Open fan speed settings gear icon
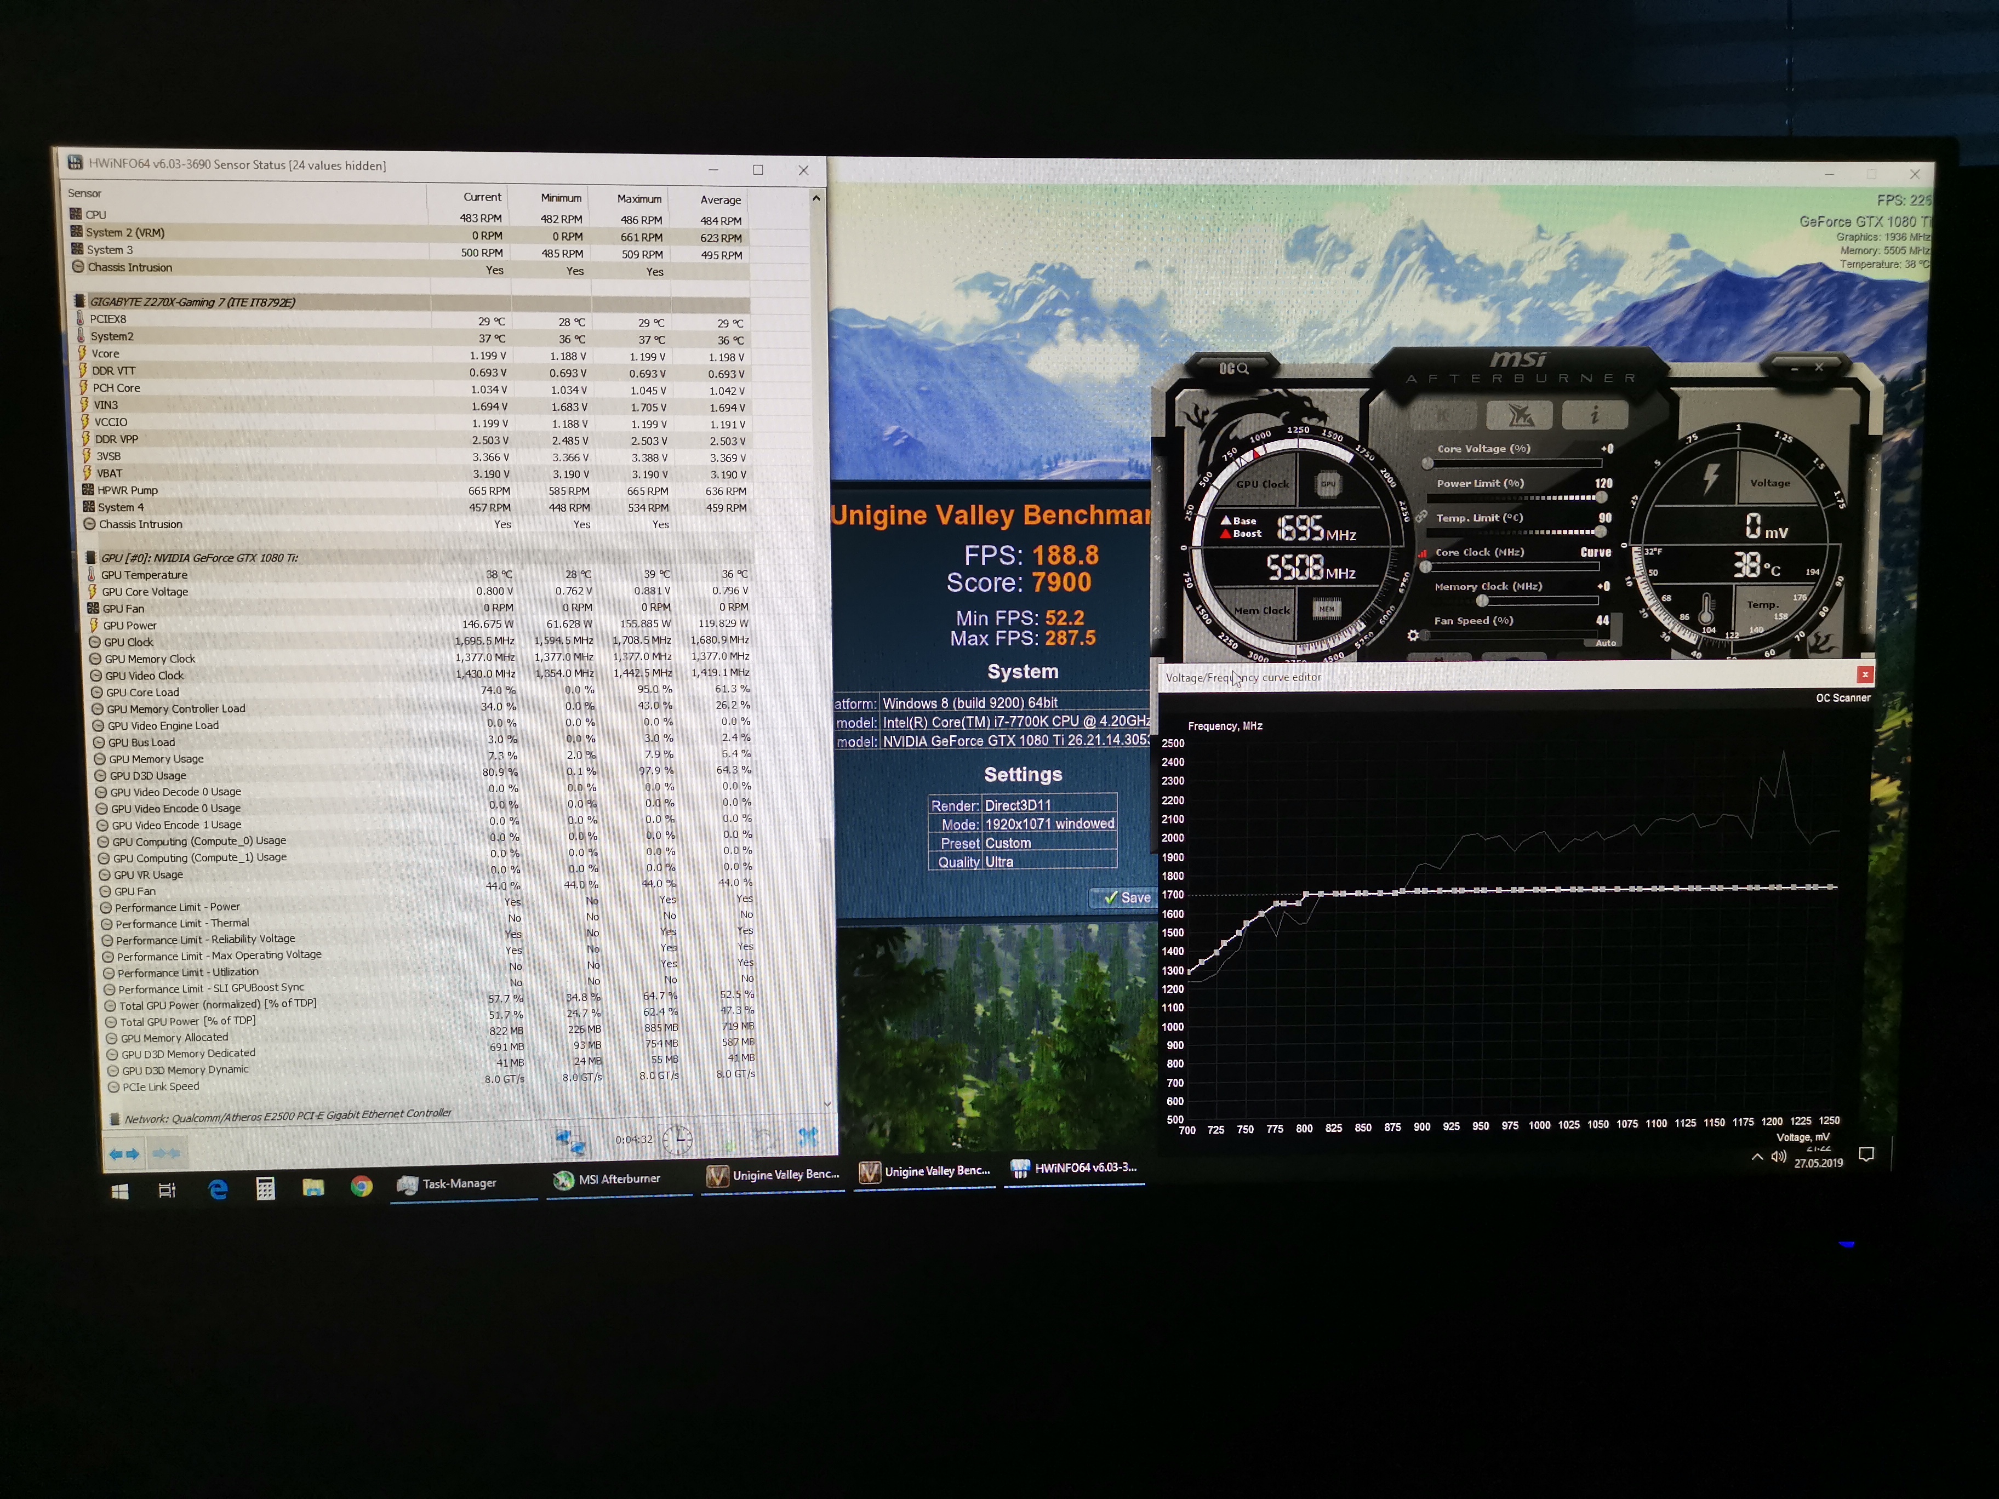This screenshot has height=1499, width=1999. (x=1413, y=635)
